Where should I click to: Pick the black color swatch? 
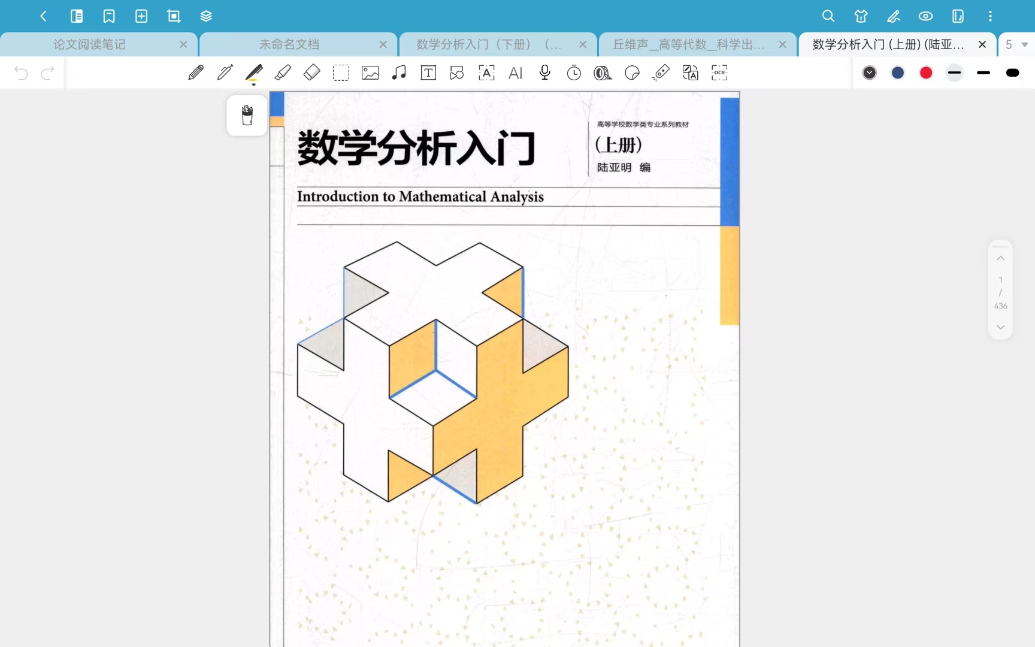[x=870, y=72]
